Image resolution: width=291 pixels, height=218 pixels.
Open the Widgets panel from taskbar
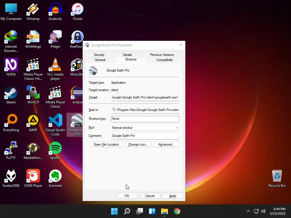(152, 211)
